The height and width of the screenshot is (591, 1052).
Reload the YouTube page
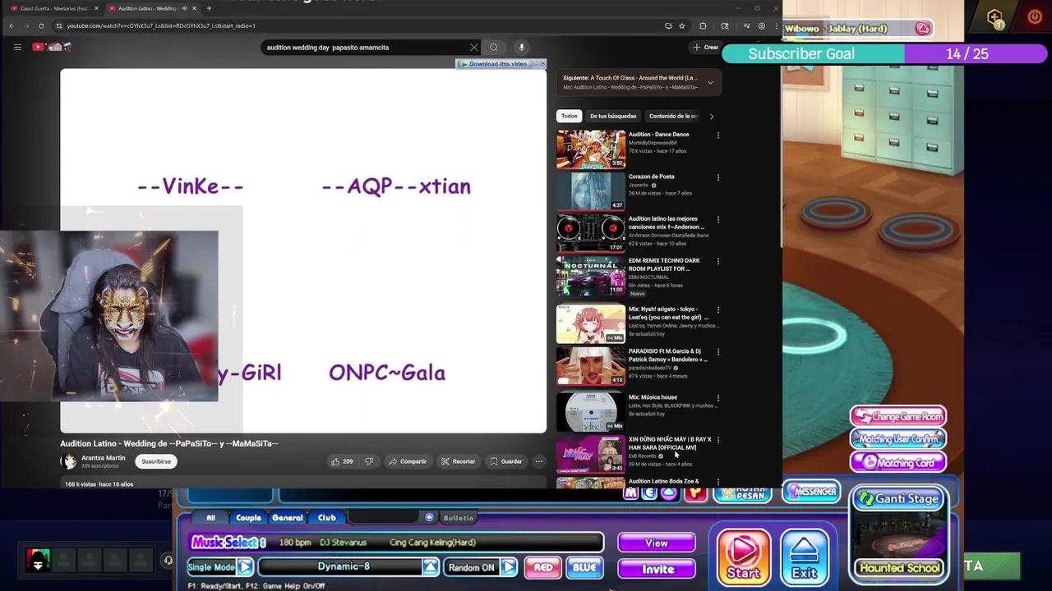coord(41,25)
